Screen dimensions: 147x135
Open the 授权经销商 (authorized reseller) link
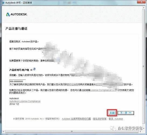coord(72,84)
